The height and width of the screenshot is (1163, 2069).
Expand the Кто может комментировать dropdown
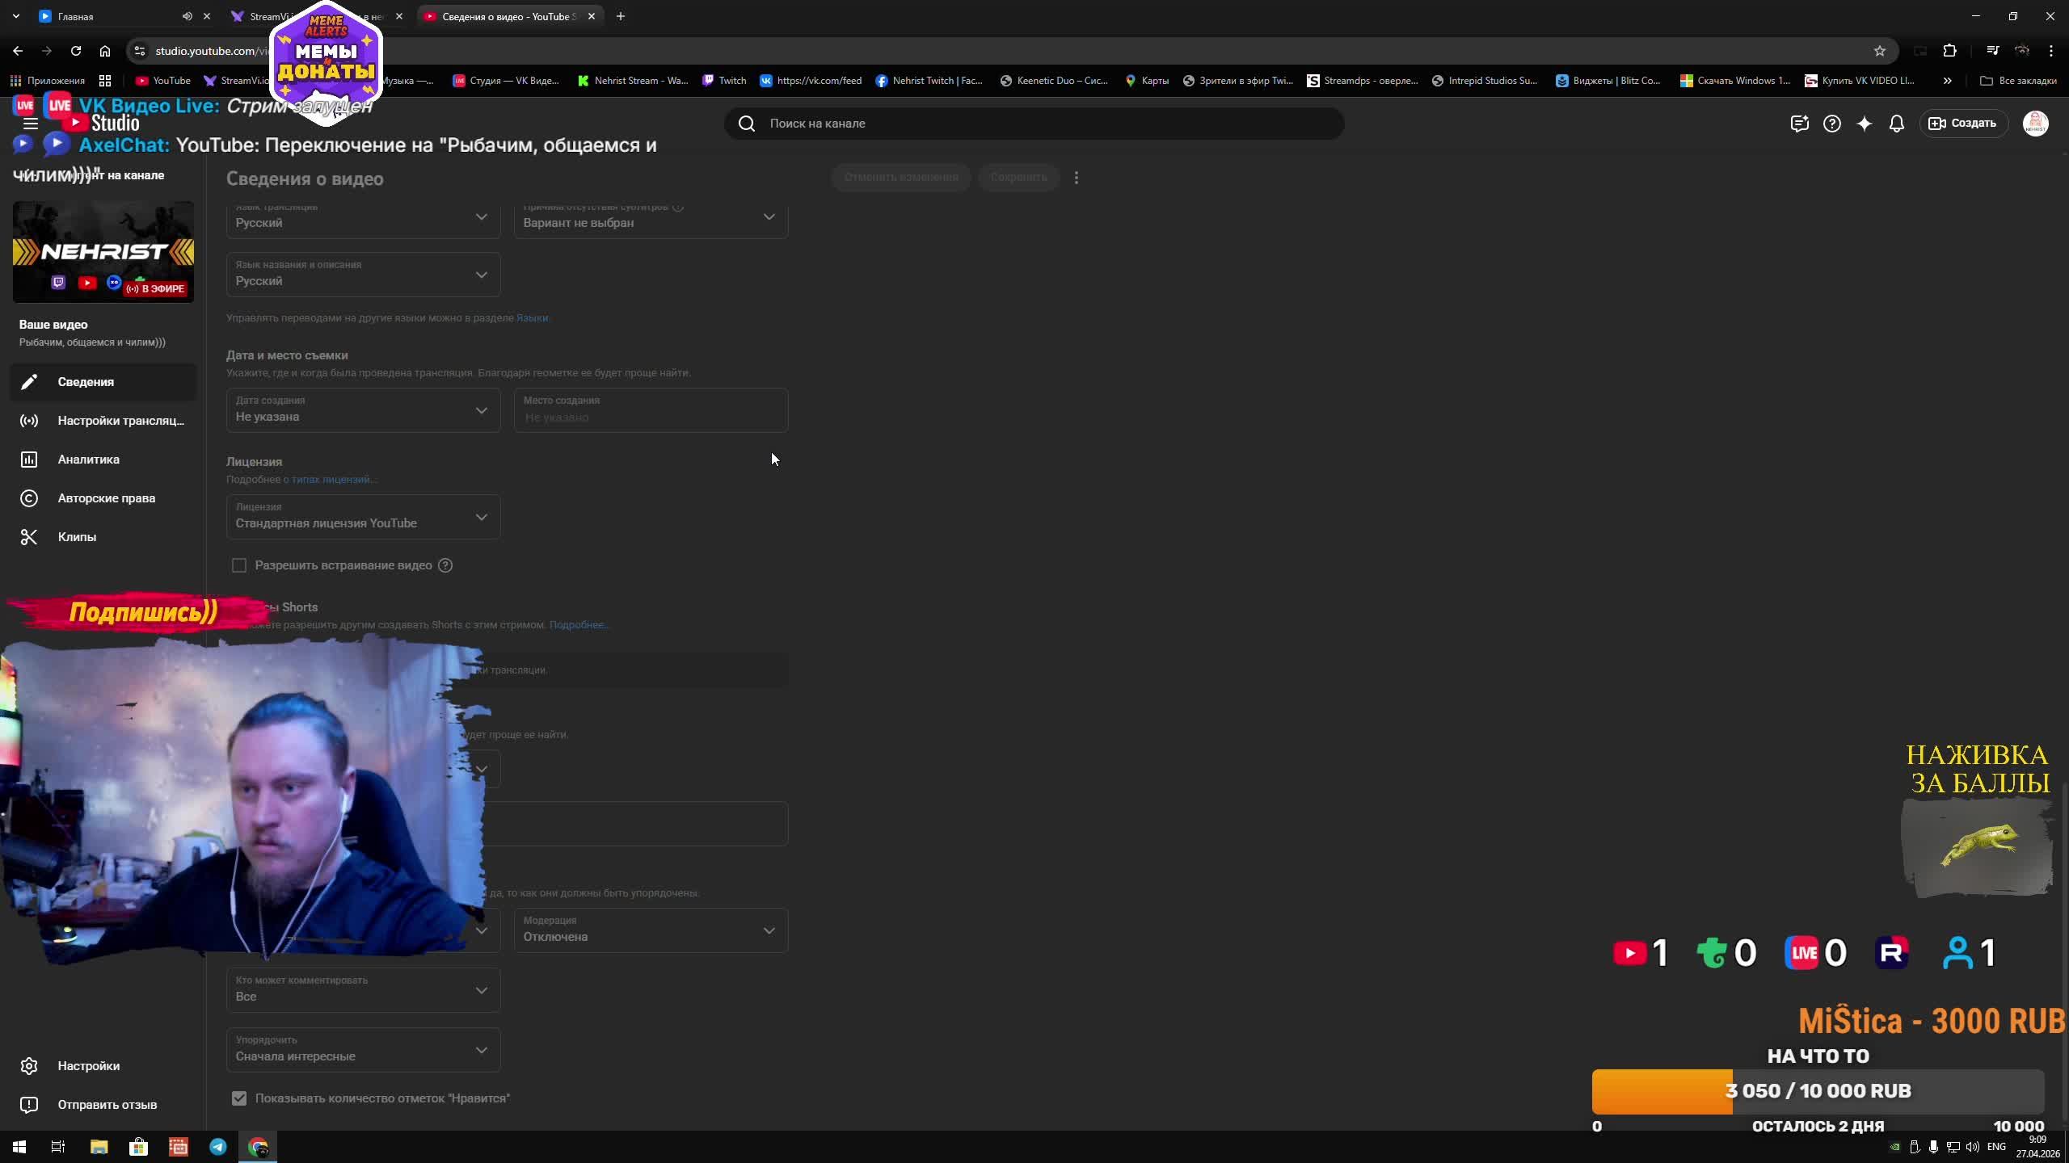click(x=364, y=990)
